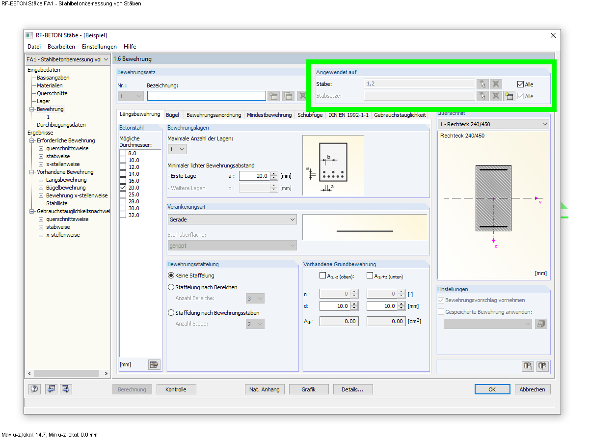Switch to the Mindestbewehrung tab
Image resolution: width=589 pixels, height=442 pixels.
(x=269, y=115)
